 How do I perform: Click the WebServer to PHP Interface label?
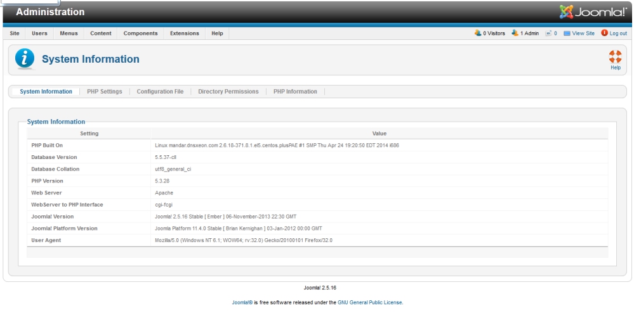tap(67, 205)
